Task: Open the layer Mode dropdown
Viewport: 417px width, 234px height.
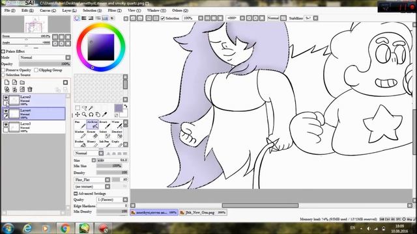Action: pyautogui.click(x=45, y=58)
